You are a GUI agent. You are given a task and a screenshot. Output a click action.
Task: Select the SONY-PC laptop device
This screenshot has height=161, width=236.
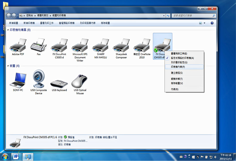(x=18, y=80)
